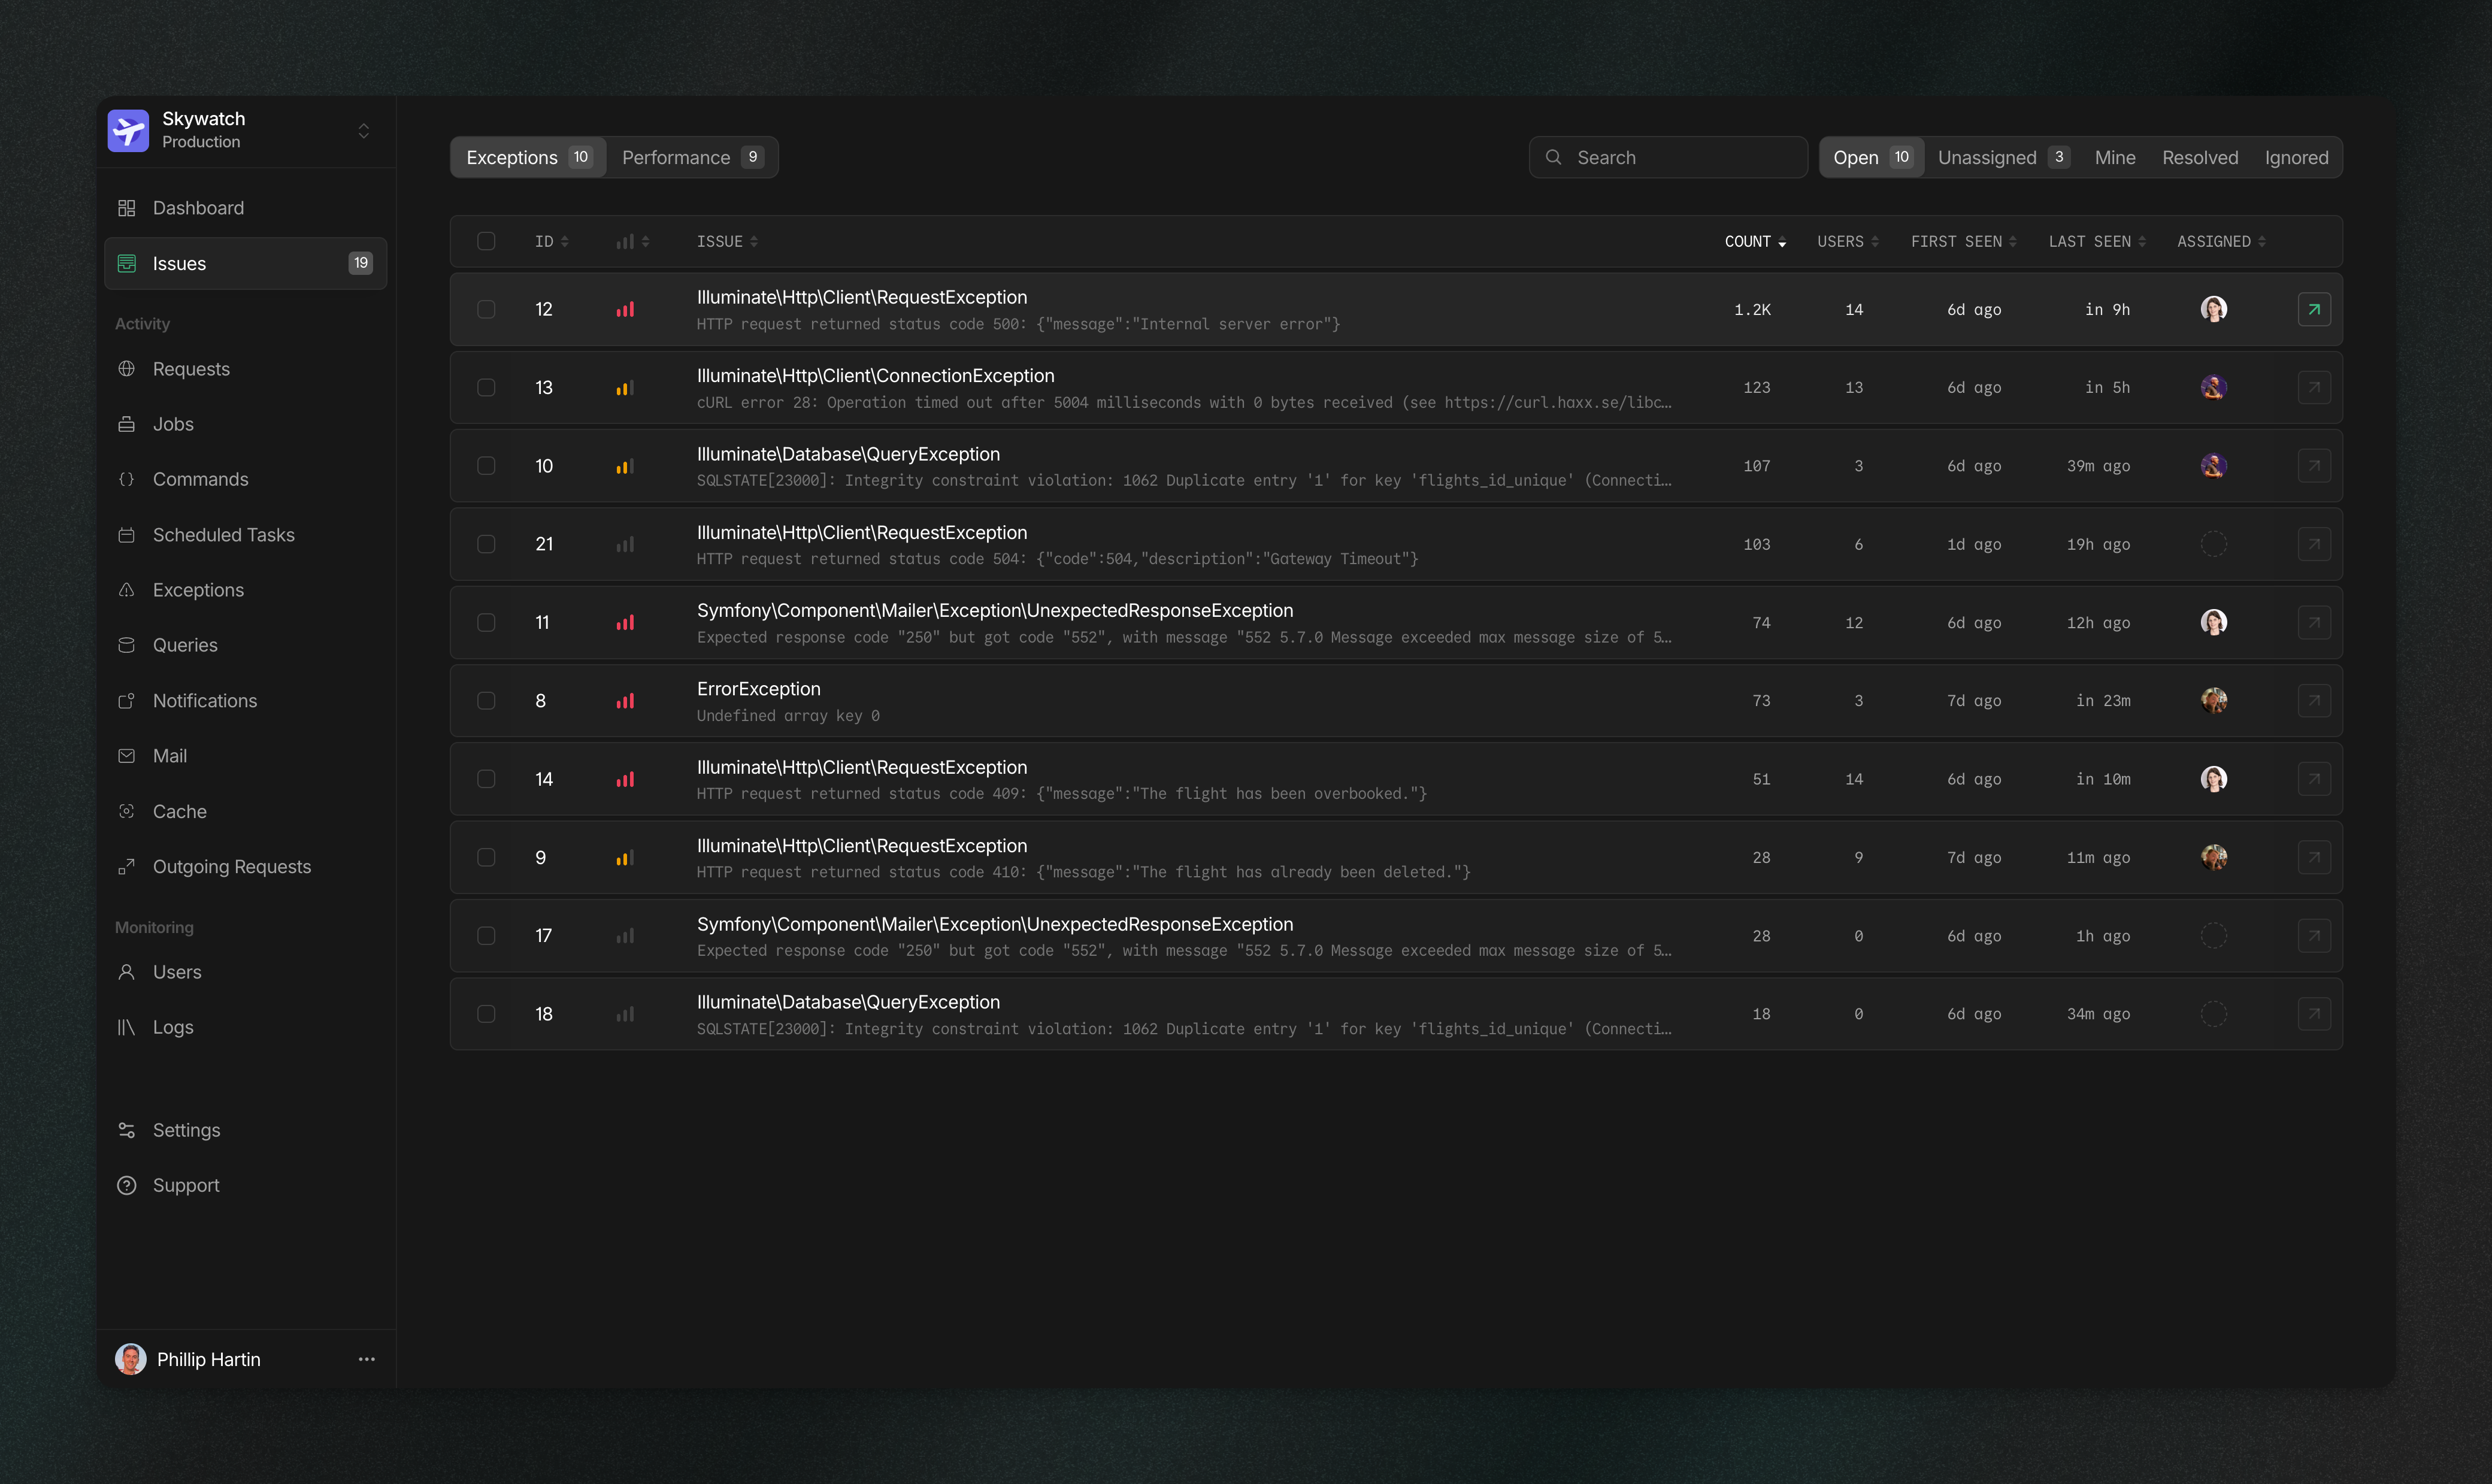The height and width of the screenshot is (1484, 2492).
Task: Open ConnectionException issue title link
Action: point(875,376)
